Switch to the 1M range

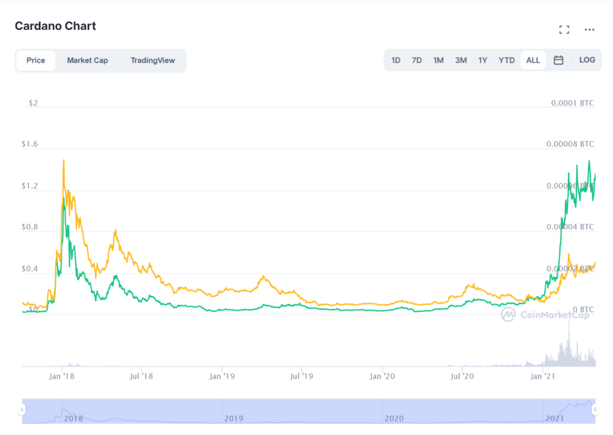pos(438,61)
